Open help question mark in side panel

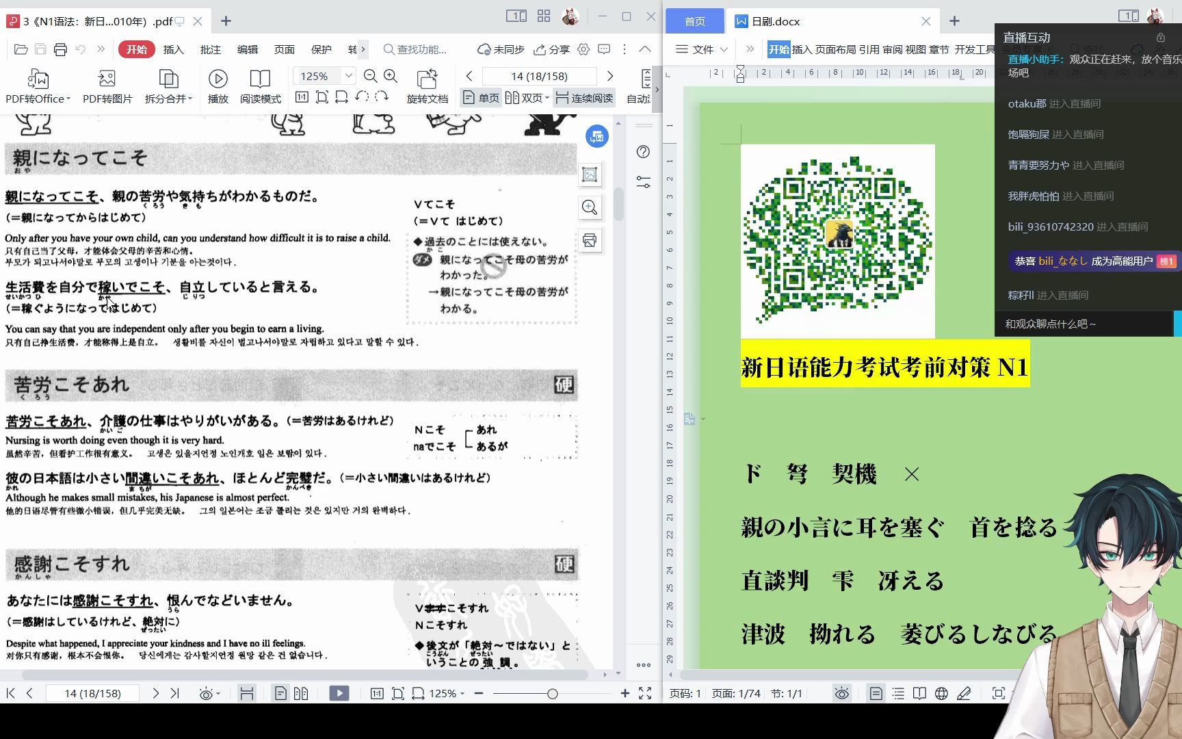643,152
